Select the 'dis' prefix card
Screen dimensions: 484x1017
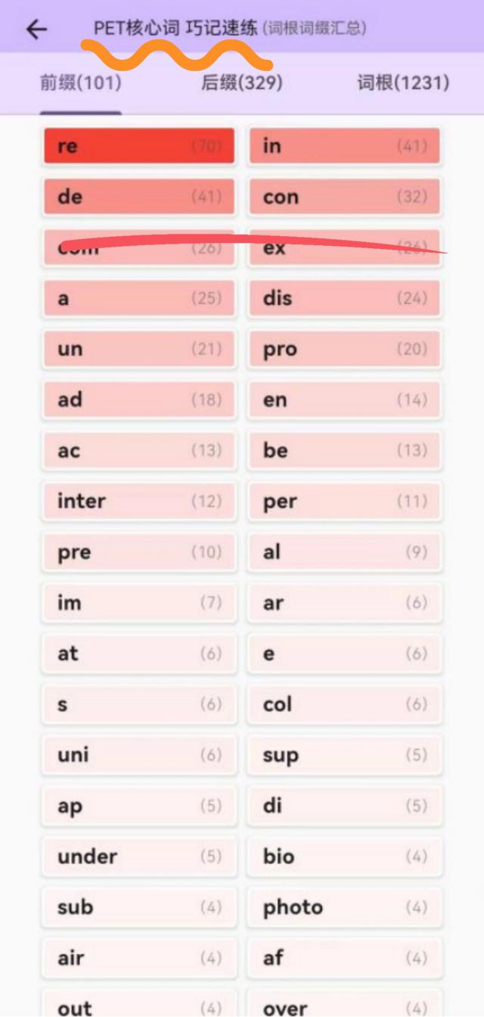pyautogui.click(x=344, y=298)
